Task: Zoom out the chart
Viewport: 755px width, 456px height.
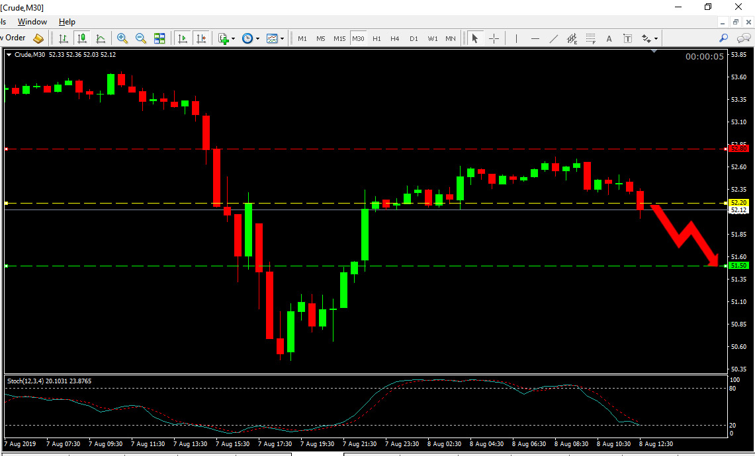Action: (140, 38)
